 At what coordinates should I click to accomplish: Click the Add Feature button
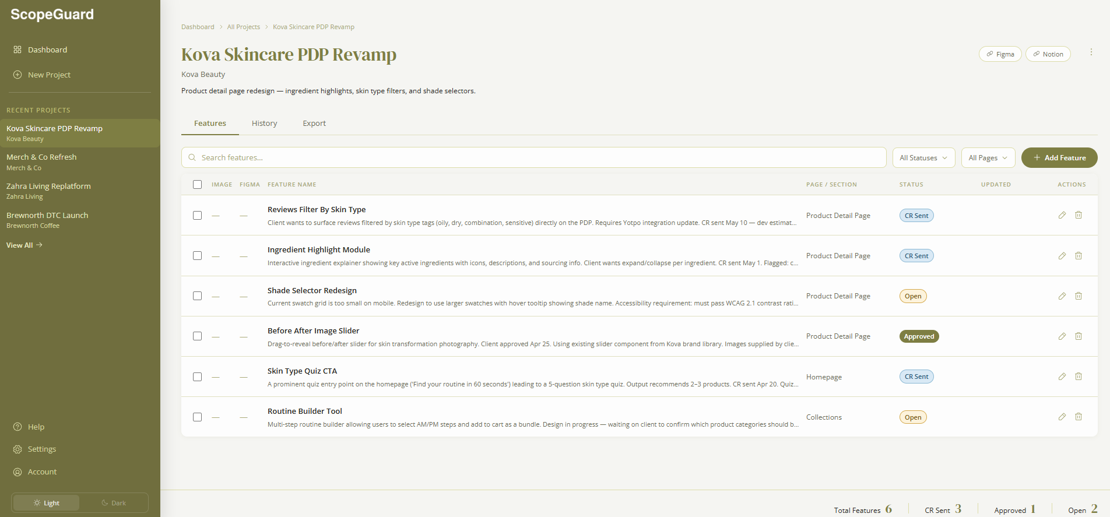(1059, 158)
